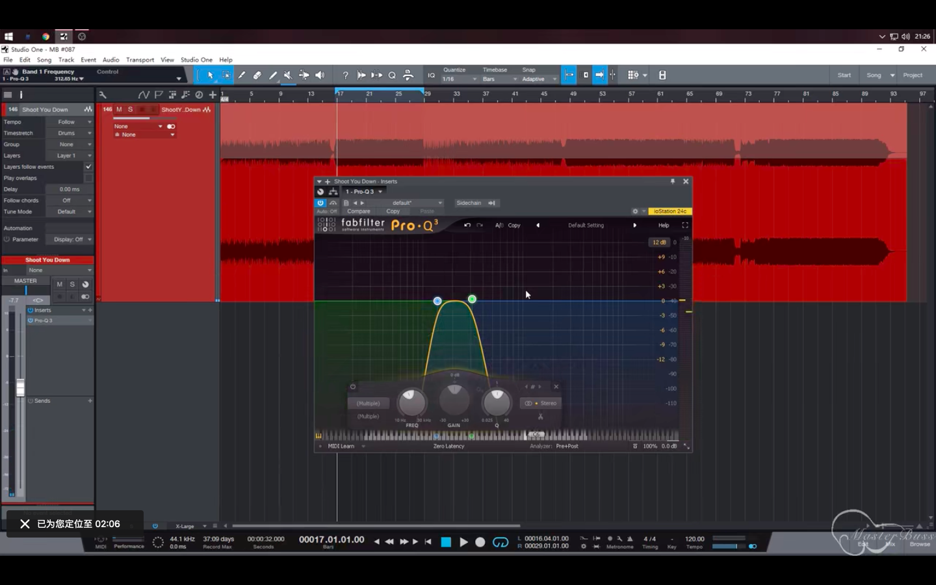936x585 pixels.
Task: Click Stereo placement button in Pro-Q
Action: (541, 403)
